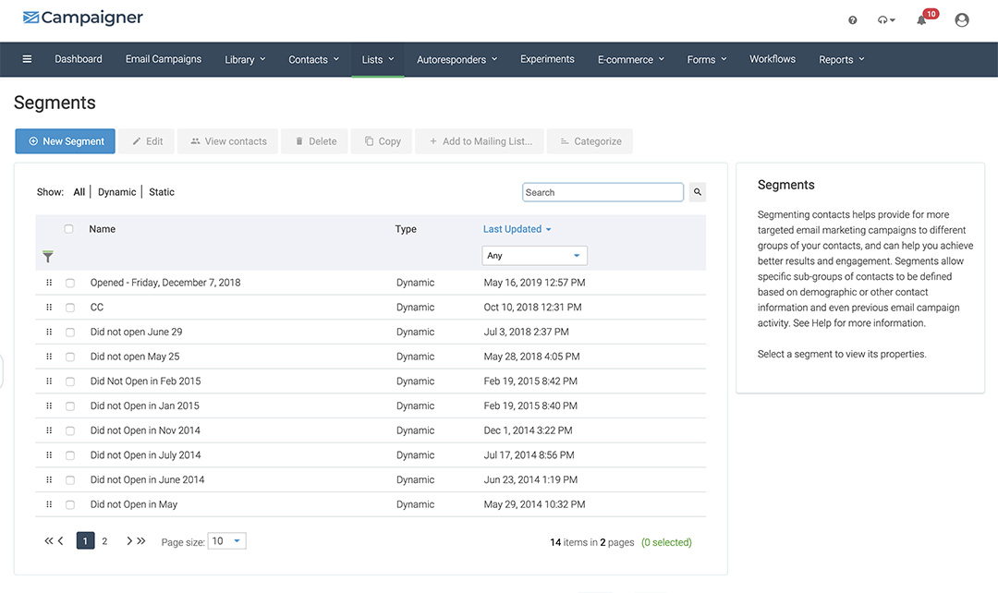The height and width of the screenshot is (593, 998).
Task: Check the Did not Open in Jan 2015 checkbox
Action: pyautogui.click(x=70, y=405)
